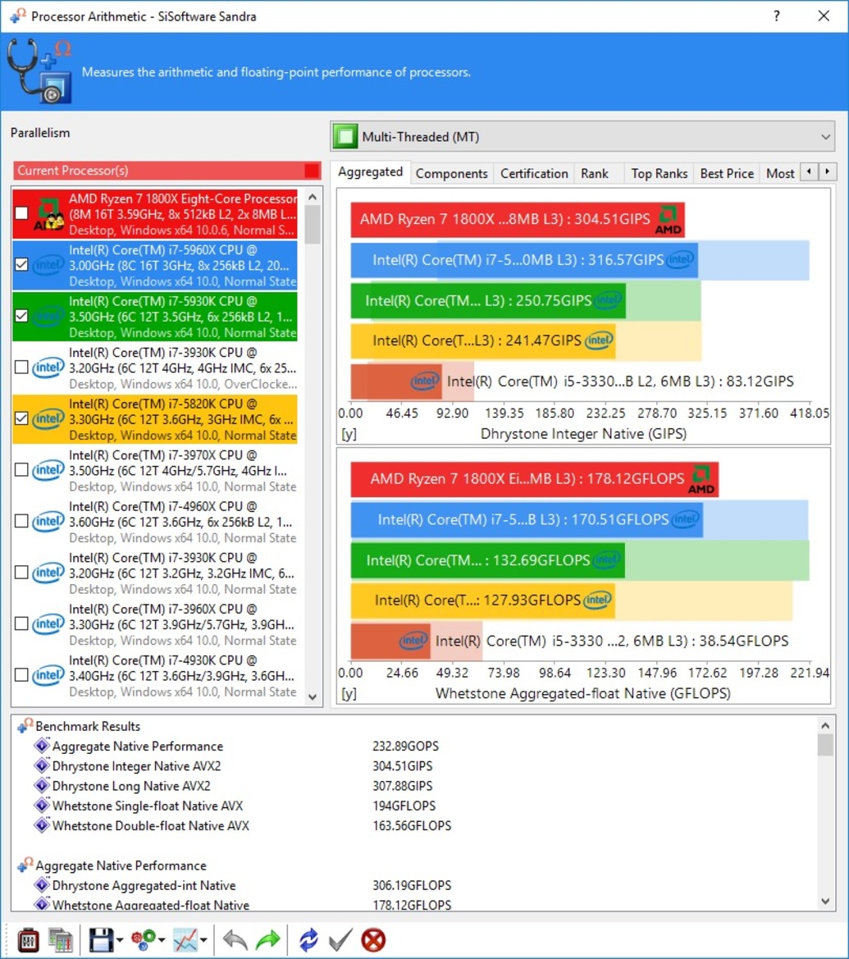Click the Whetstone chart [y] axis toggle

pyautogui.click(x=349, y=693)
